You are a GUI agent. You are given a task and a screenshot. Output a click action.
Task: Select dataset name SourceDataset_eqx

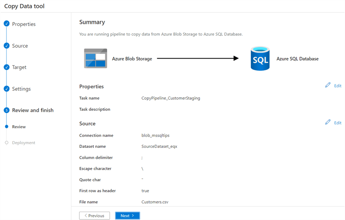point(159,146)
